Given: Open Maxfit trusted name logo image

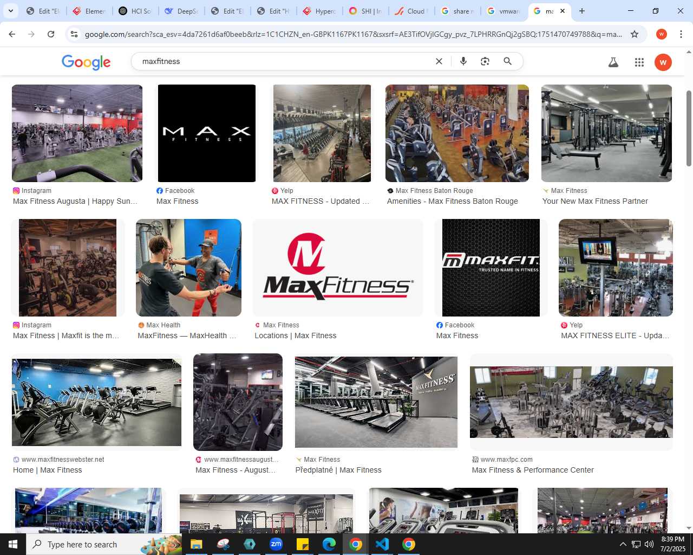Looking at the screenshot, I should pyautogui.click(x=491, y=268).
